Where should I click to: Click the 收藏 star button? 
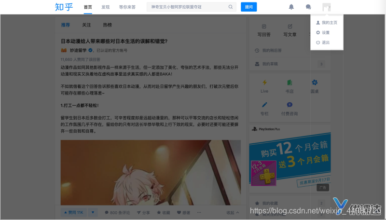pyautogui.click(x=164, y=213)
